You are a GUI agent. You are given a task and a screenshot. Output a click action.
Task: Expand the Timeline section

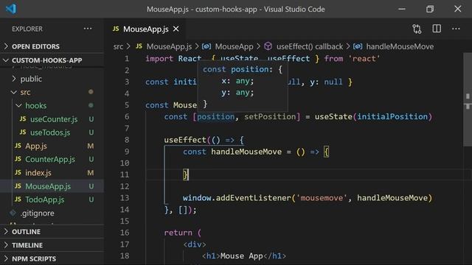[x=52, y=245]
